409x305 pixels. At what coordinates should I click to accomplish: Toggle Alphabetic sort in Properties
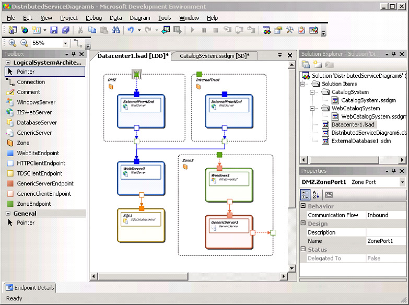[316, 195]
